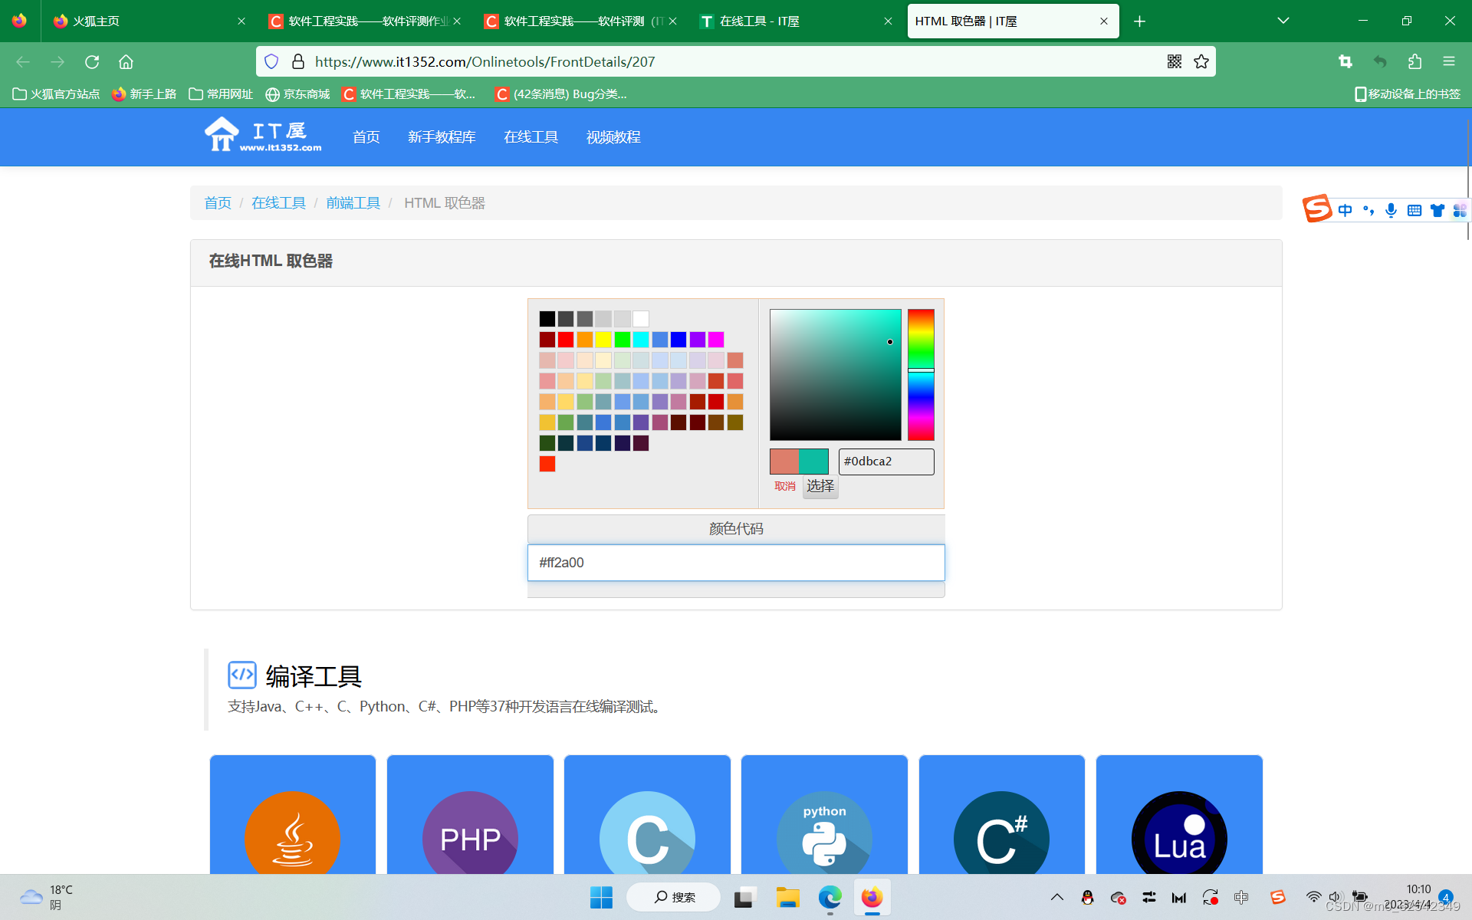1472x920 pixels.
Task: Pick the pure yellow palette swatch
Action: (x=603, y=340)
